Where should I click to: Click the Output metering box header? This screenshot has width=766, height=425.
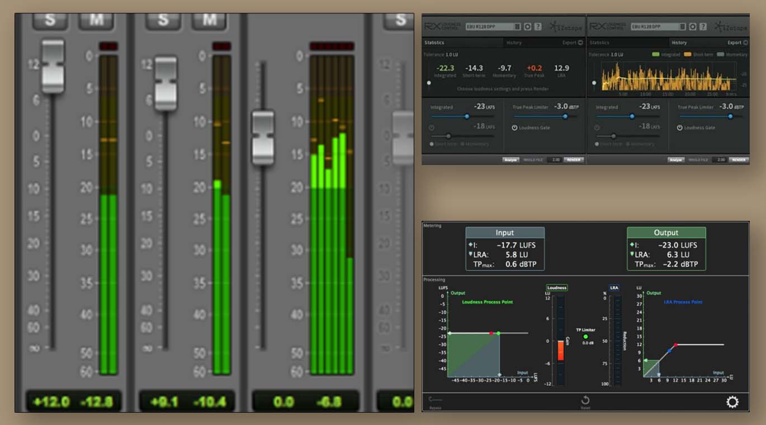666,233
